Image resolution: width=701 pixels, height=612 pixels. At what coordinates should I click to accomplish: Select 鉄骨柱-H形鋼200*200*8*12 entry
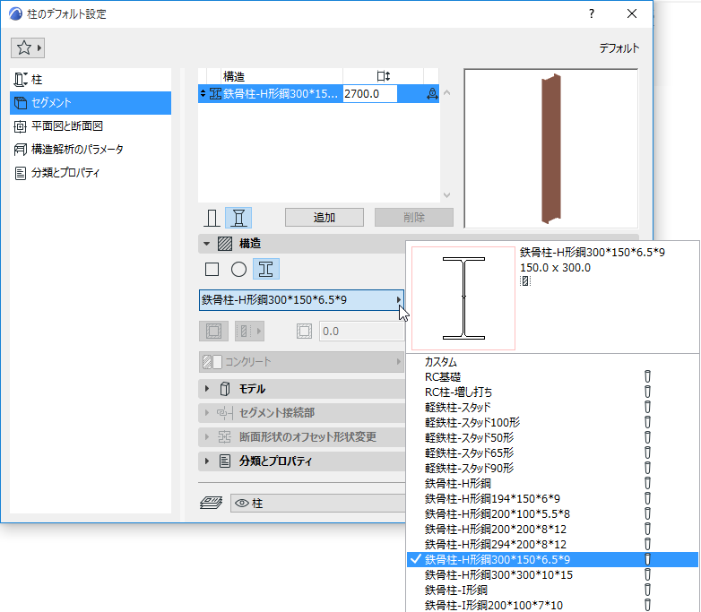(x=552, y=529)
